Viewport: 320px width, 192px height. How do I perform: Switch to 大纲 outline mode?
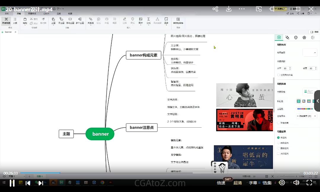coord(15,20)
